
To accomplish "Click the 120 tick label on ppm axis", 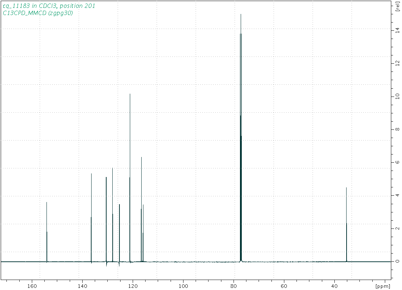I will pyautogui.click(x=133, y=285).
